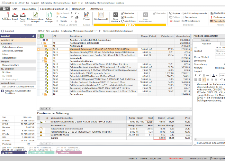
Task: Collapse the root Angebot tree node
Action: pyautogui.click(x=41, y=40)
